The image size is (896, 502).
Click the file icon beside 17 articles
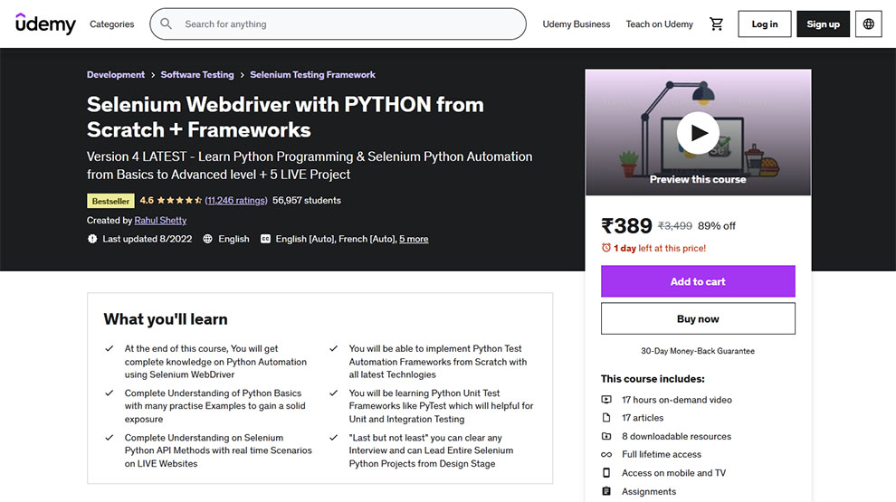tap(606, 418)
